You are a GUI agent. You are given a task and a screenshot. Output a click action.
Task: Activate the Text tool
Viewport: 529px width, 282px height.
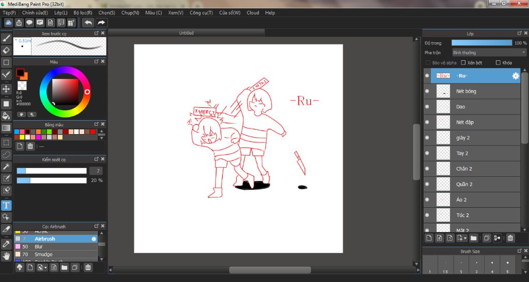click(6, 205)
